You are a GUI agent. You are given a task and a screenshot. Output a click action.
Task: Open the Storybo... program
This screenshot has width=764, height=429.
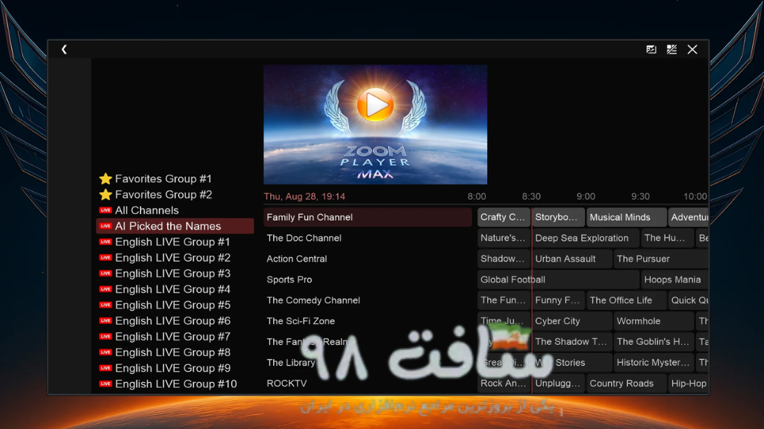(x=558, y=217)
